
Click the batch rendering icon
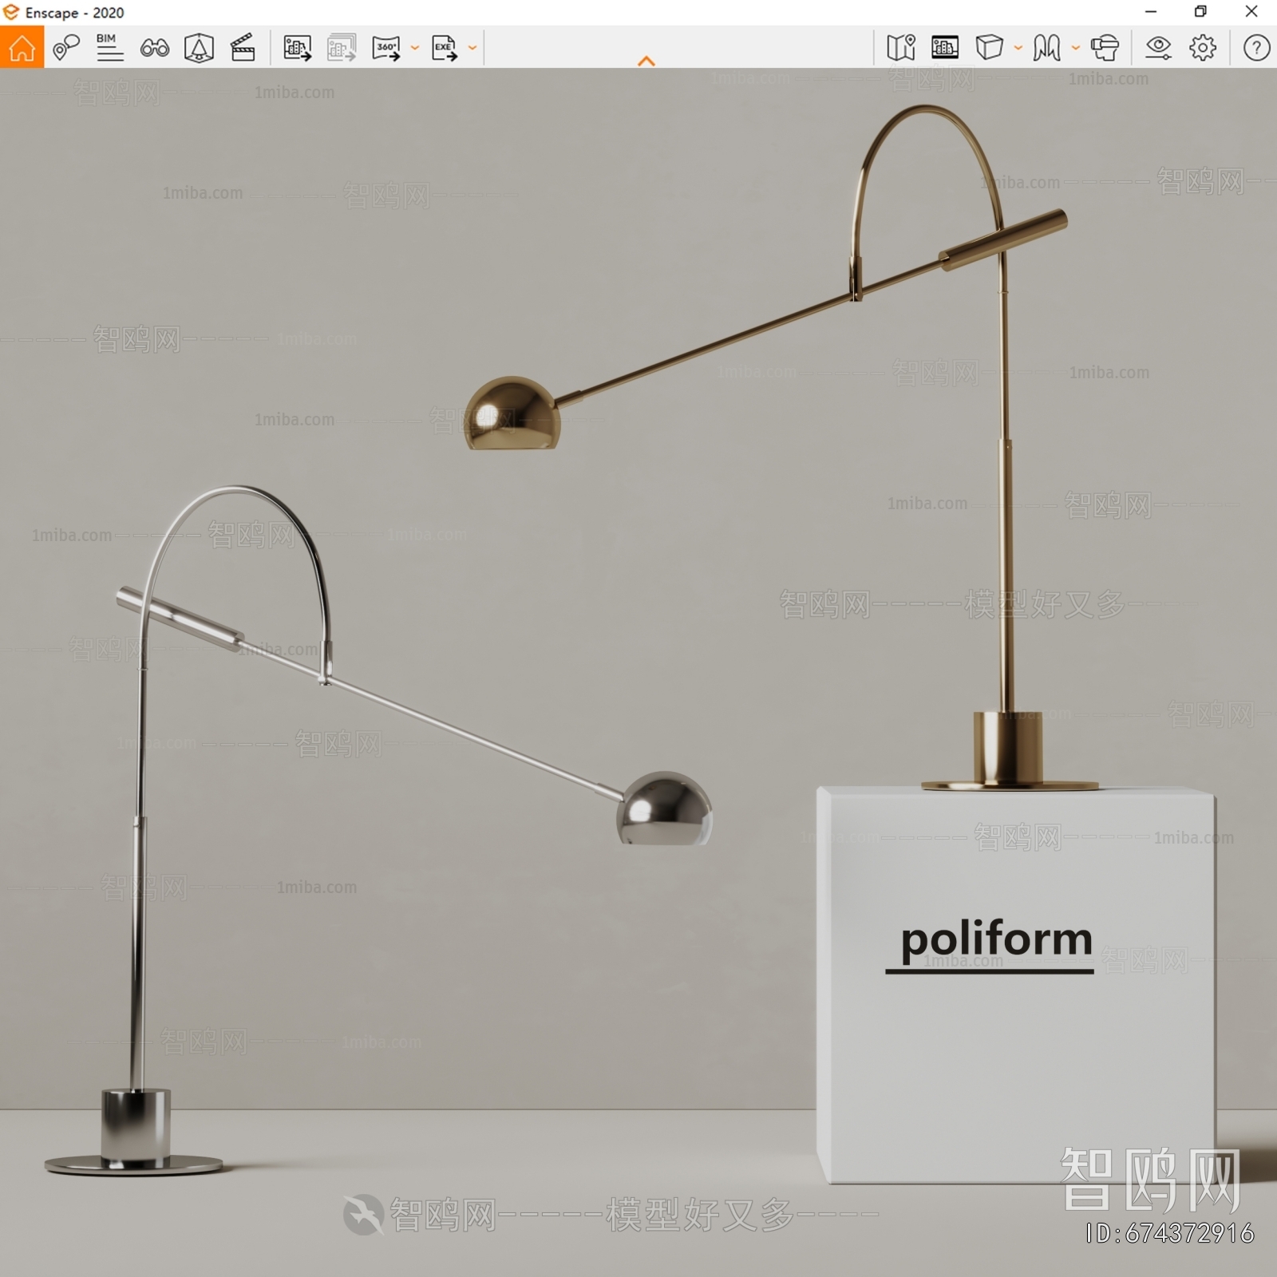click(x=342, y=48)
